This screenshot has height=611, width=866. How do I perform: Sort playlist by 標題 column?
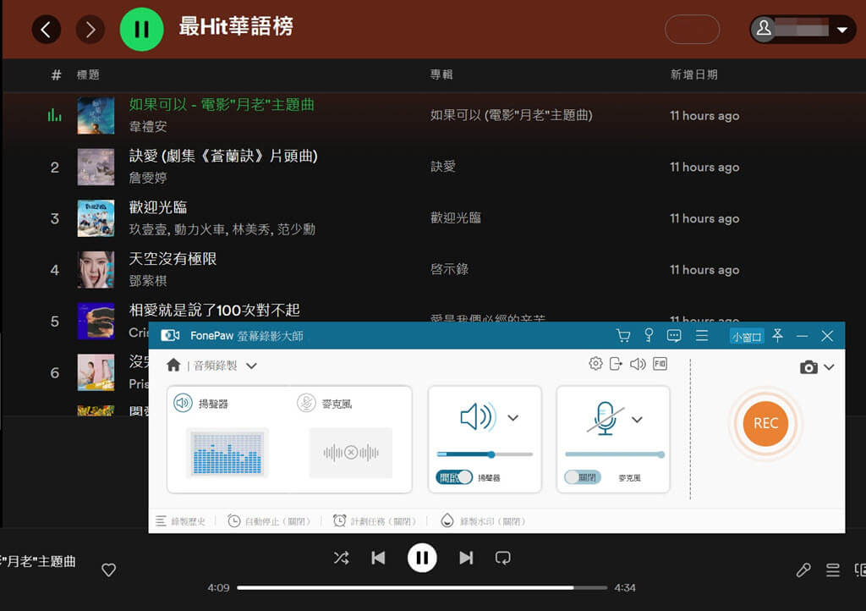[88, 74]
